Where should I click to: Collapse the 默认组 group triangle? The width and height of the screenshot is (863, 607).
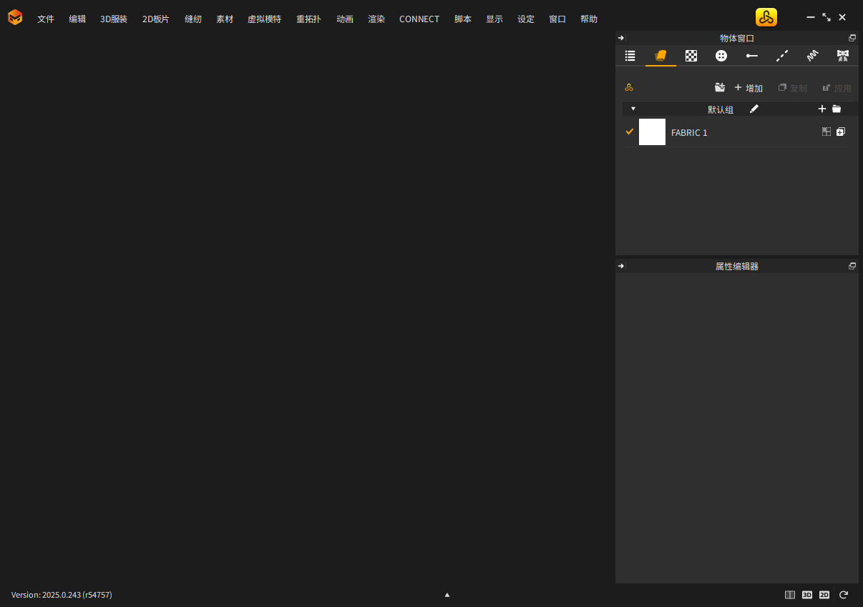pyautogui.click(x=633, y=109)
